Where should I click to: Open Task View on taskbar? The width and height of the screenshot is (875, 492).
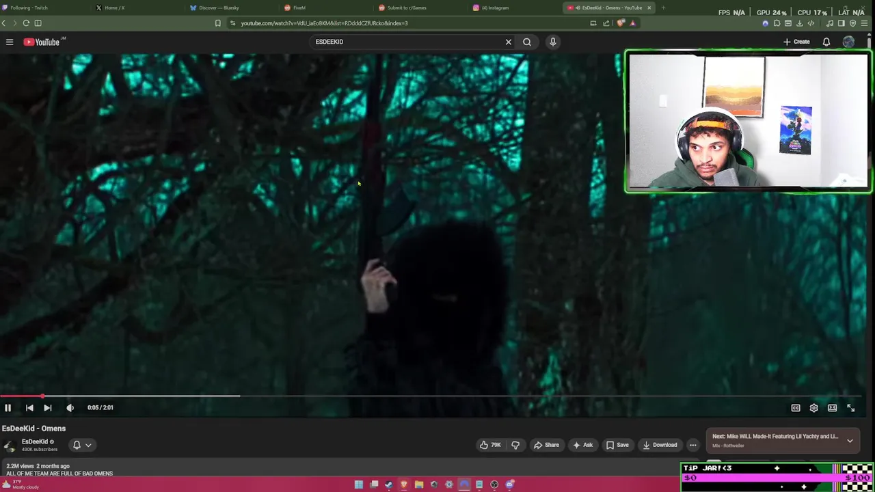click(x=374, y=484)
